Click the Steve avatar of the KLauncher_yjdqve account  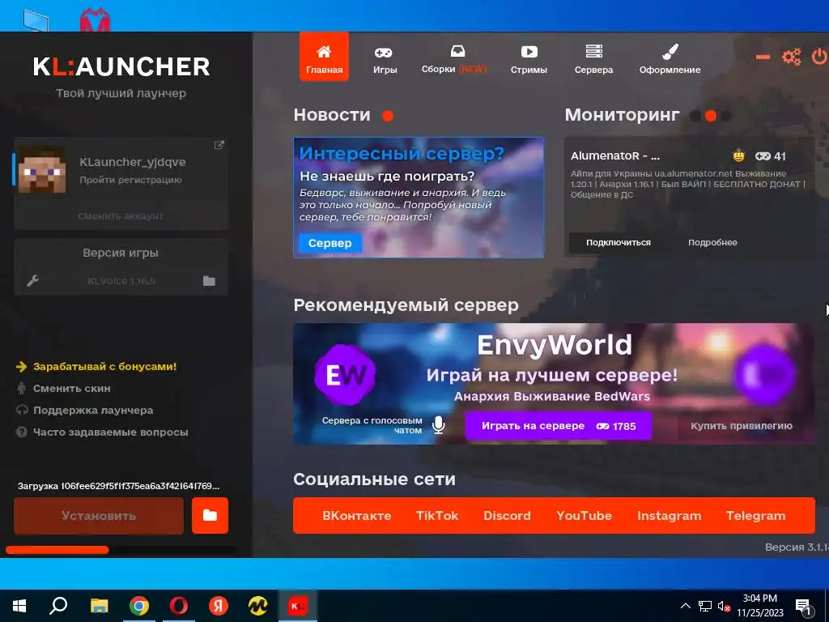coord(42,169)
